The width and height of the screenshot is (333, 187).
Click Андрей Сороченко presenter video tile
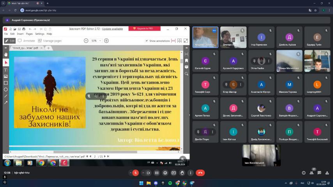click(205, 37)
